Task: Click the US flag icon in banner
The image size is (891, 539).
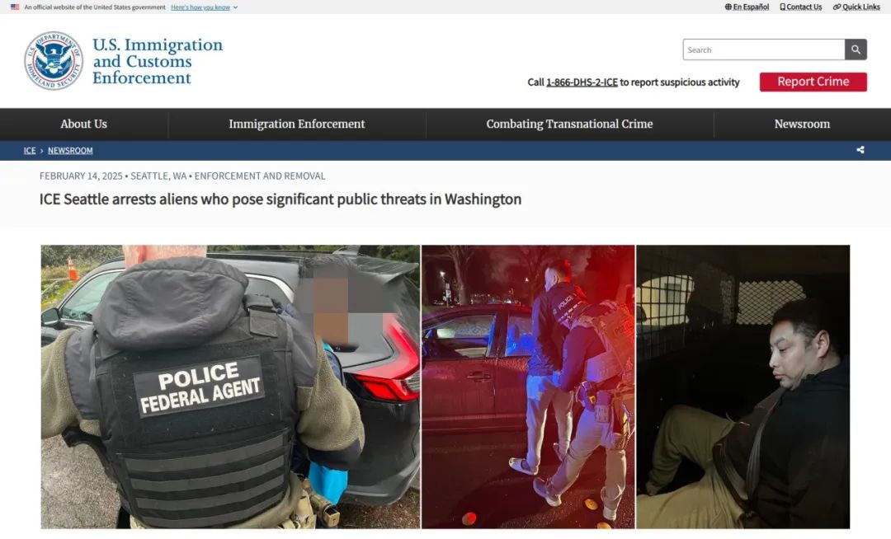Action: point(15,7)
